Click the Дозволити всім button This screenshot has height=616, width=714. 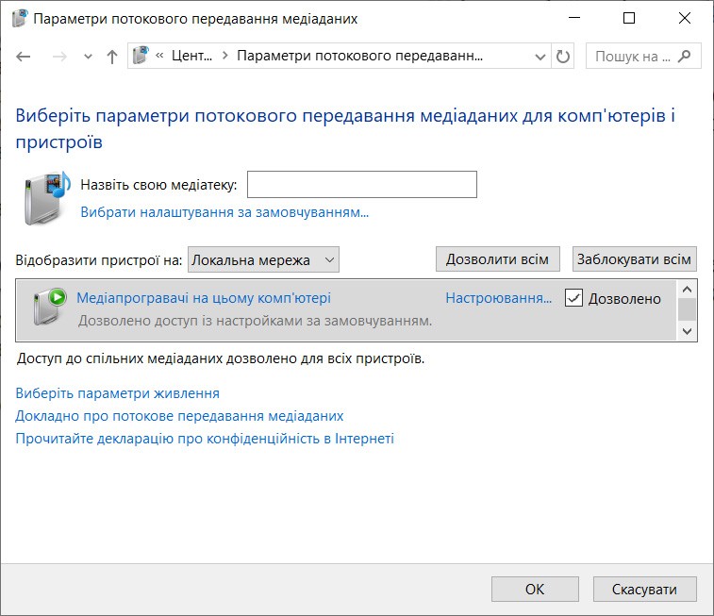[x=498, y=259]
